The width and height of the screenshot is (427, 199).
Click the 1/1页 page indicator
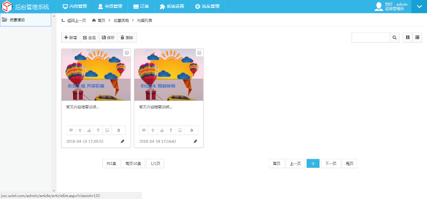pyautogui.click(x=155, y=163)
